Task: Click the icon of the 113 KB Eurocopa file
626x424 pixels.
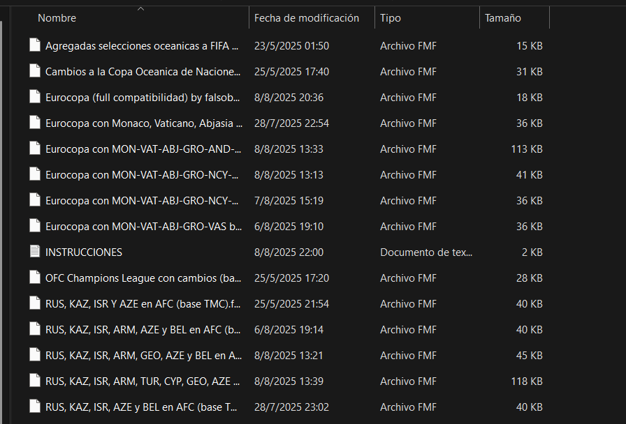Action: click(x=35, y=149)
